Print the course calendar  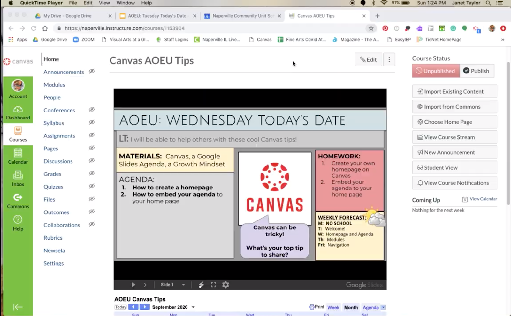(x=317, y=307)
